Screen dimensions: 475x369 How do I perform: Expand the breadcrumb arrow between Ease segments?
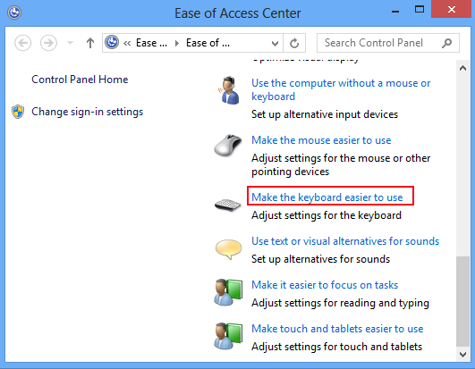pyautogui.click(x=176, y=43)
